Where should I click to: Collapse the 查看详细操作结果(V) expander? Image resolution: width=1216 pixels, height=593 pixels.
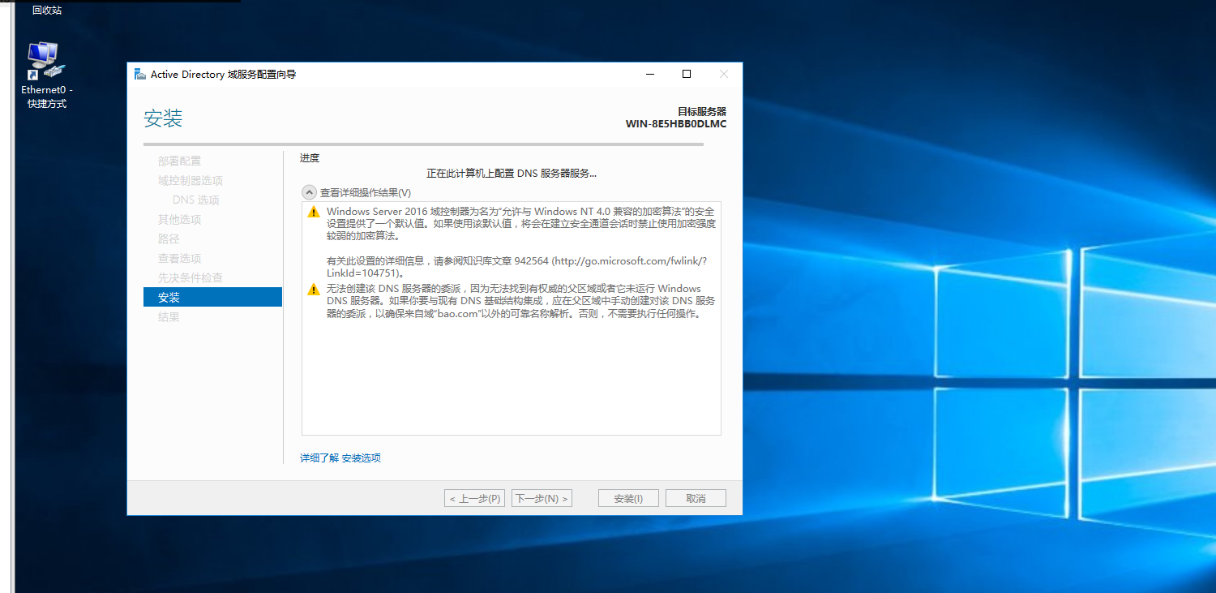pos(309,192)
